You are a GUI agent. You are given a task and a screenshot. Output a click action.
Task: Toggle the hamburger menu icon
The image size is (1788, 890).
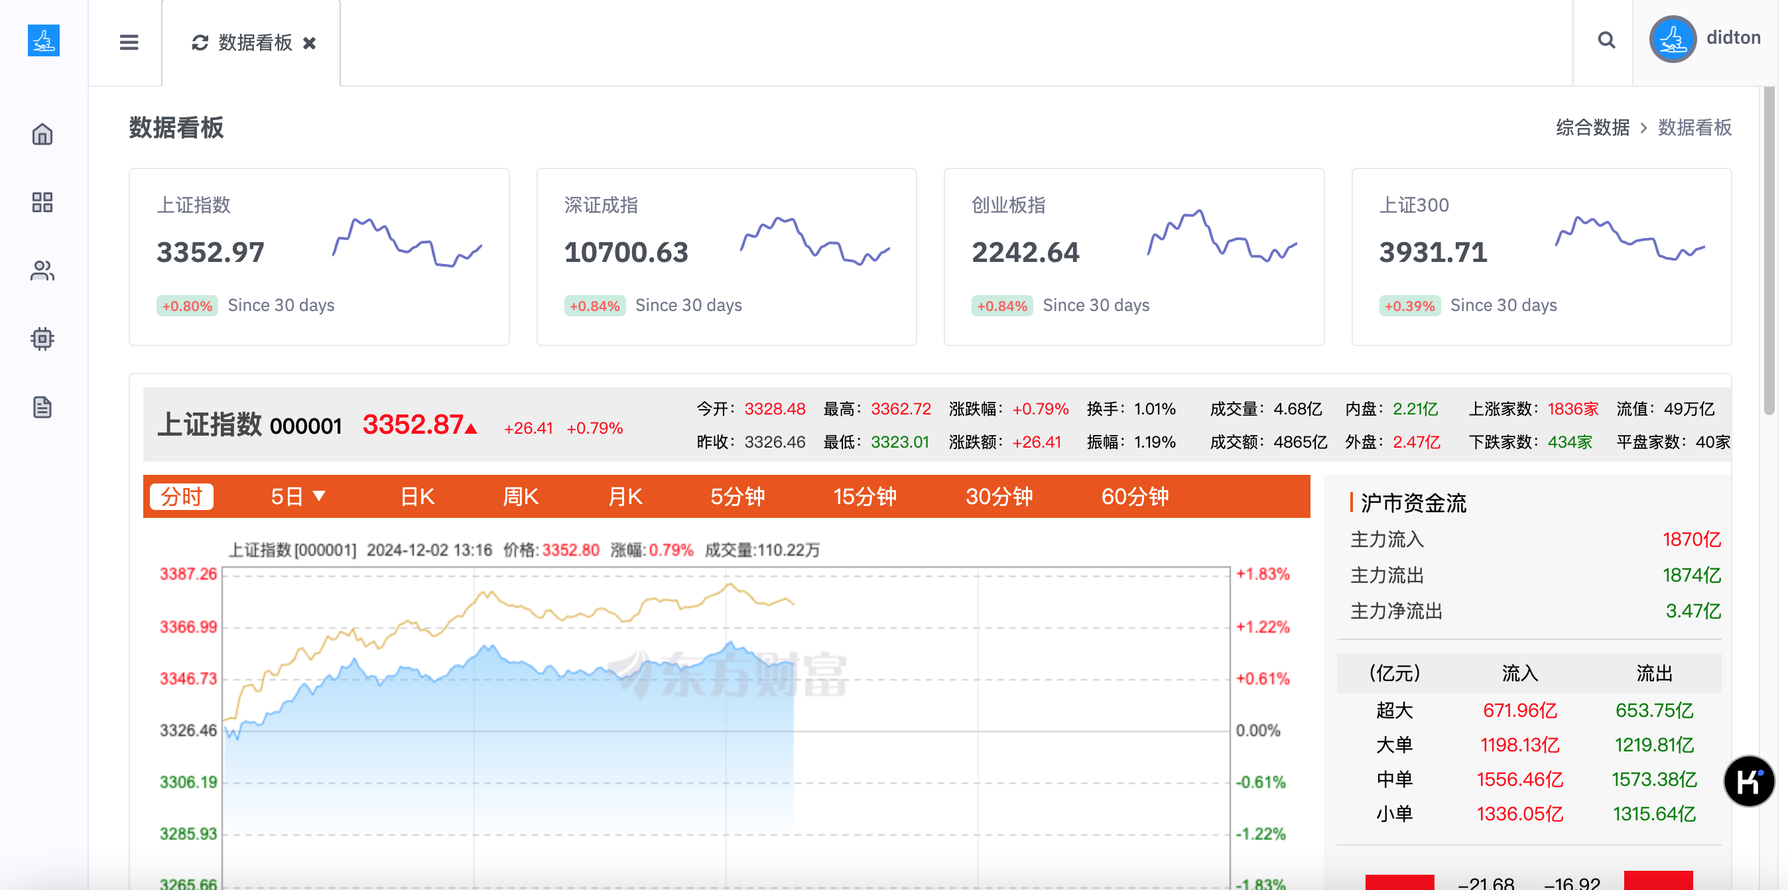click(129, 42)
